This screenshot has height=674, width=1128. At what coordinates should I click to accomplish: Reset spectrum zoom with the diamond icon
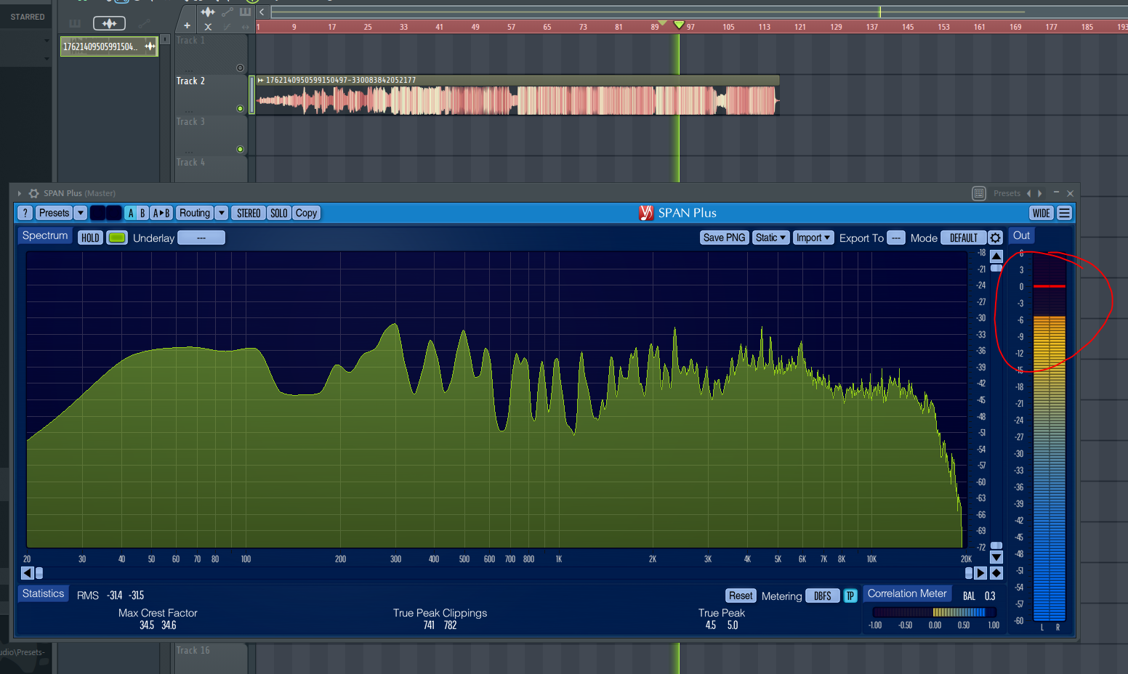[x=996, y=573]
